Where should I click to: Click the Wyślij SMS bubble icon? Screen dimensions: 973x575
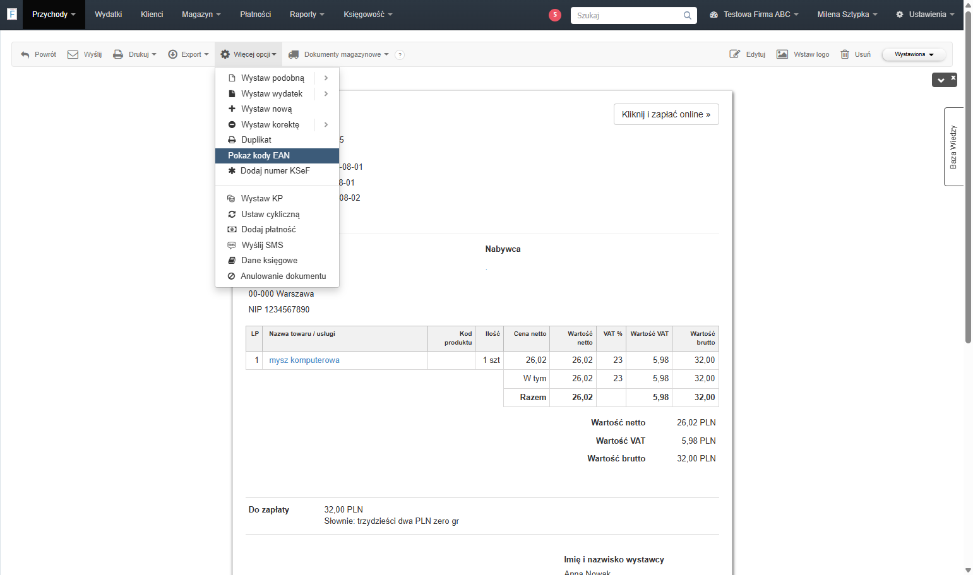[232, 246]
